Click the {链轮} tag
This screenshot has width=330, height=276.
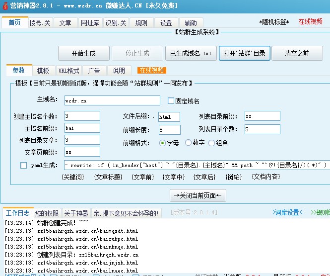pyautogui.click(x=234, y=177)
